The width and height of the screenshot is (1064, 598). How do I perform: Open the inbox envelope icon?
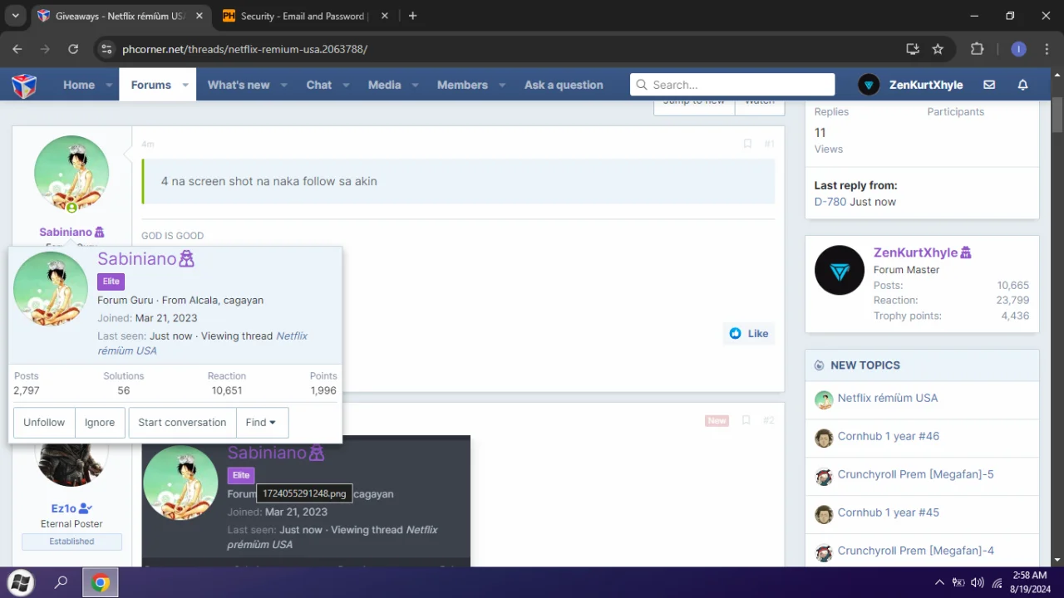coord(989,85)
